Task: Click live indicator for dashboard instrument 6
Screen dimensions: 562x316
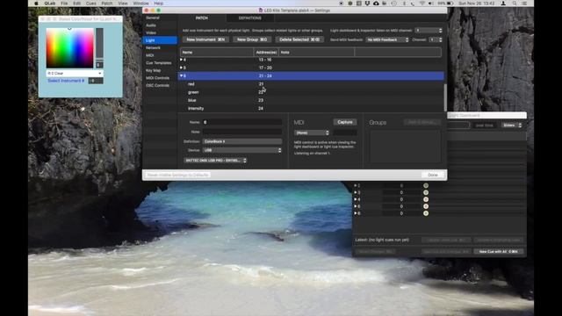Action: 426,213
